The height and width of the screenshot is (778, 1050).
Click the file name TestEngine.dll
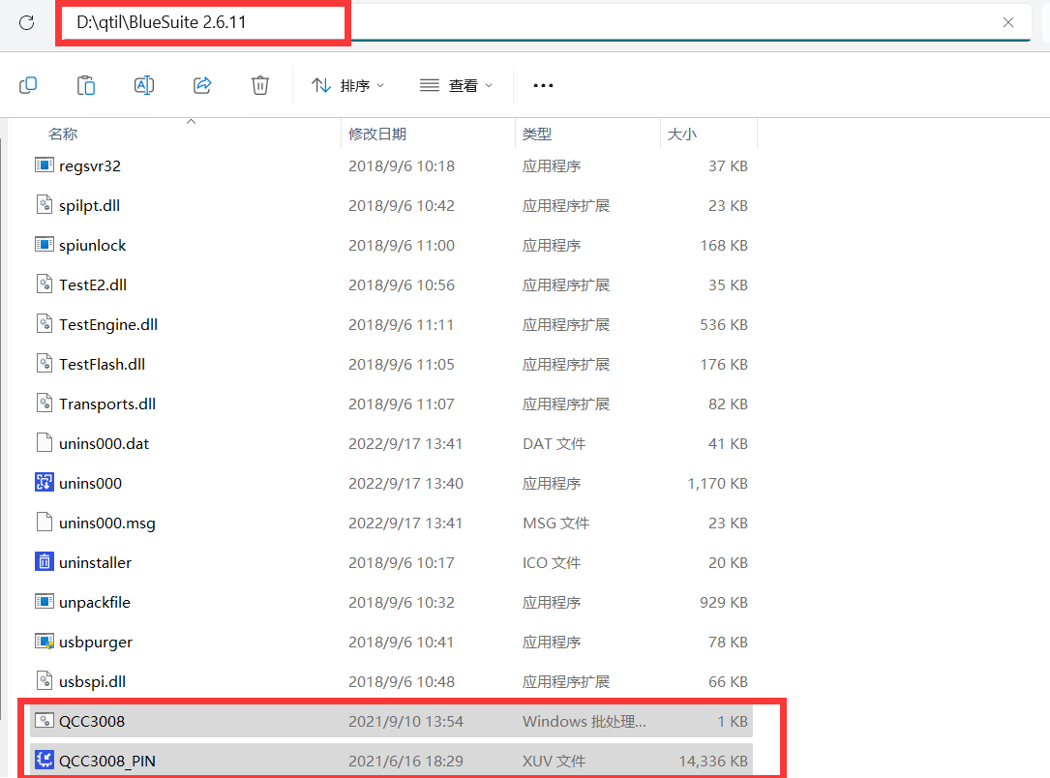click(108, 325)
